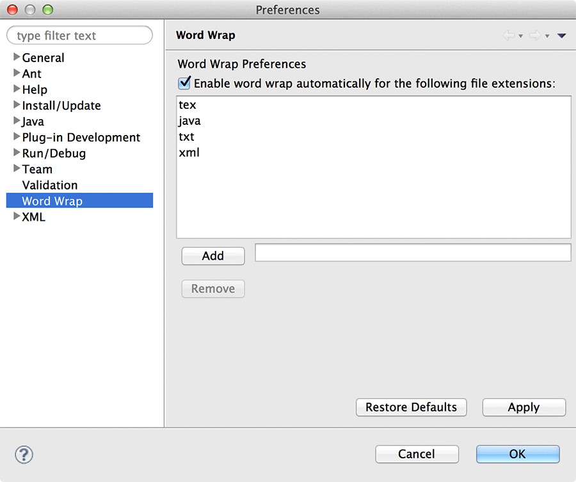Open the help question mark icon
576x482 pixels.
tap(24, 455)
